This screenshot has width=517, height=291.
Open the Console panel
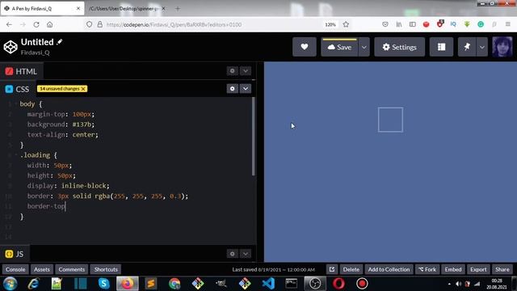(x=15, y=269)
